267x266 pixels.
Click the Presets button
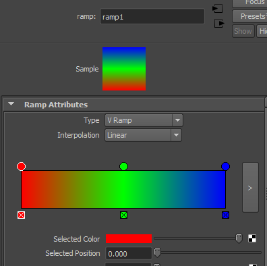pyautogui.click(x=249, y=16)
